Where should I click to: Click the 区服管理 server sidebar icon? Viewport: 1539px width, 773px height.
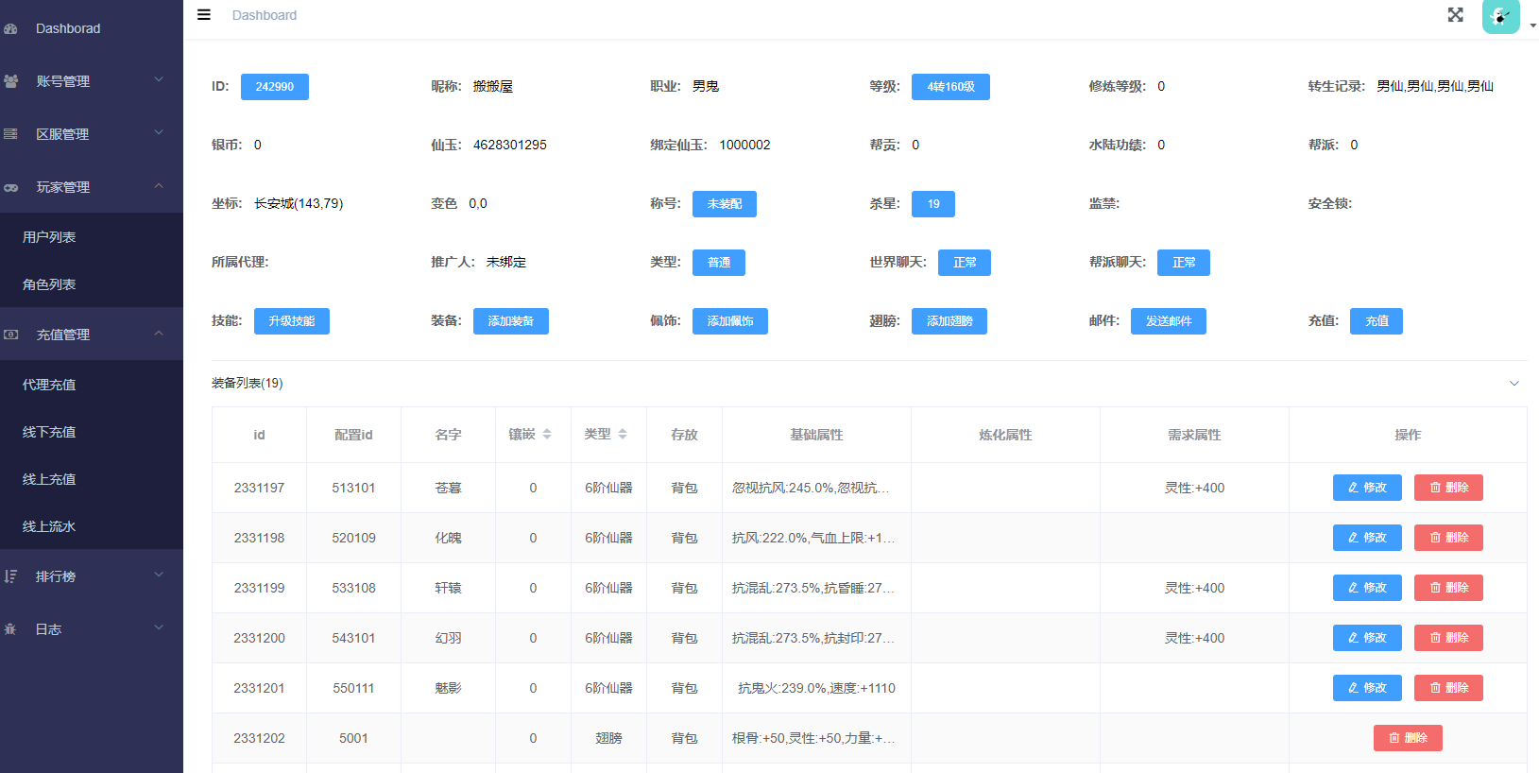pos(11,134)
